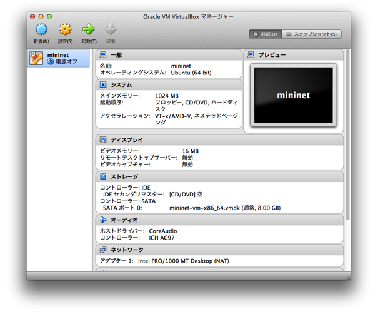This screenshot has width=375, height=314.
Task: Click the 新規(N) new VM icon
Action: (x=41, y=29)
